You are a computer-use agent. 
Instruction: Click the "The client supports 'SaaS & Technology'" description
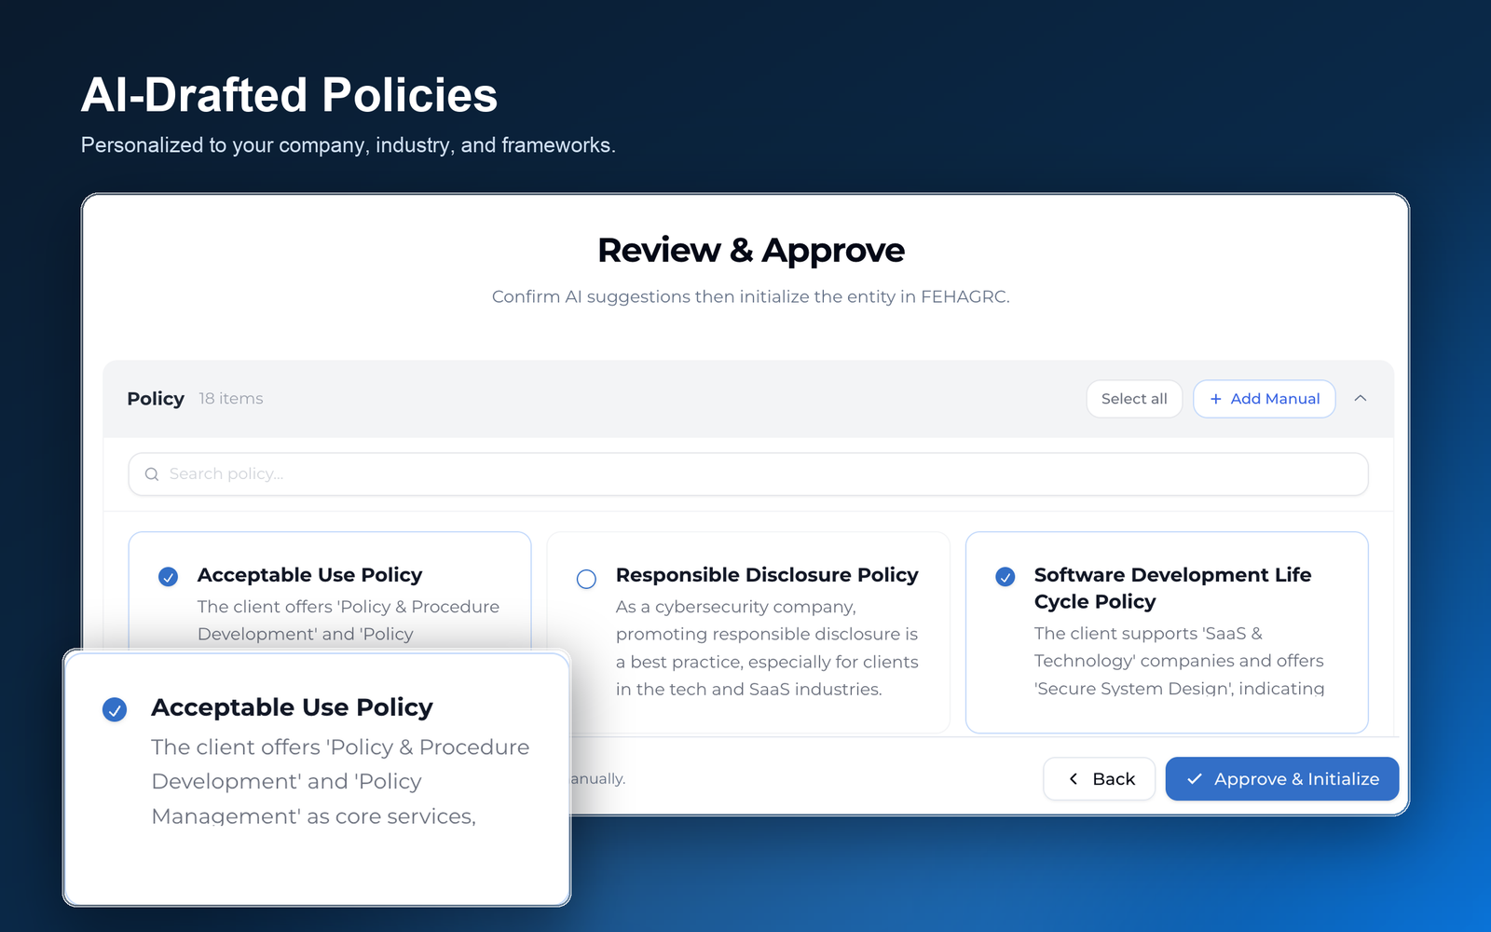tap(1180, 661)
